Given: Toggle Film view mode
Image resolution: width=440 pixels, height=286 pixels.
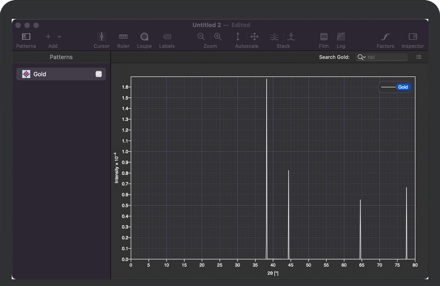Looking at the screenshot, I should tap(324, 37).
